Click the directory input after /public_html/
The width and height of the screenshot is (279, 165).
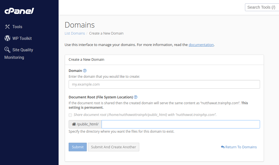click(181, 124)
